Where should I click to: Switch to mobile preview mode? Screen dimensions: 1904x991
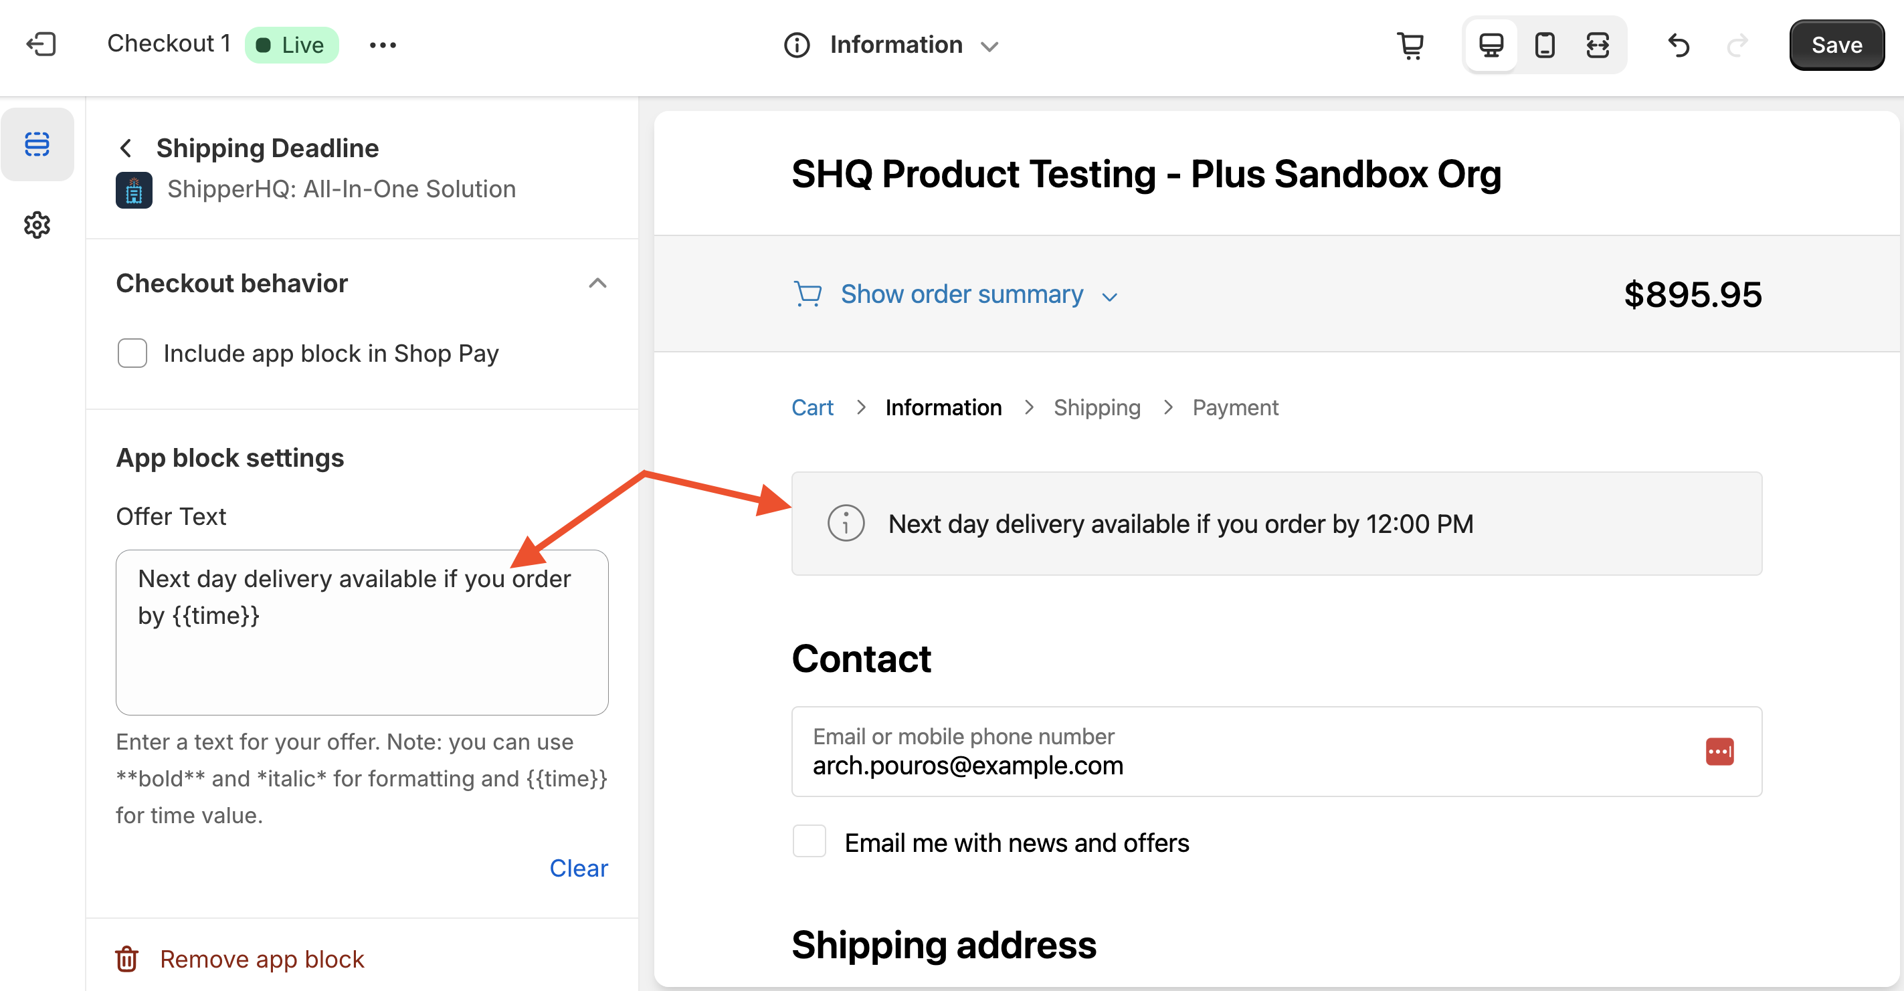[x=1544, y=45]
